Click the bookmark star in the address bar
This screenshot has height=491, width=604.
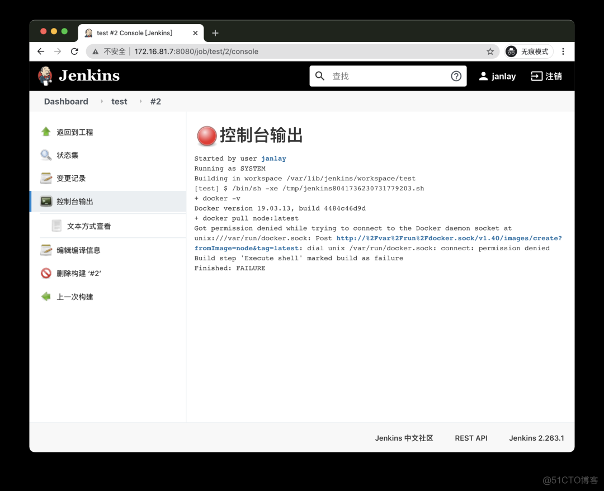click(x=490, y=51)
